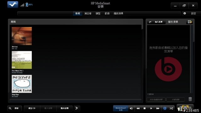Click the Fine Music, Vol. 1 title text

click(x=18, y=71)
